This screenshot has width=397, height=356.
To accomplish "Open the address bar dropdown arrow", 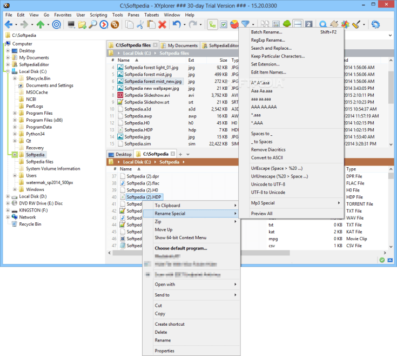I will [x=390, y=35].
